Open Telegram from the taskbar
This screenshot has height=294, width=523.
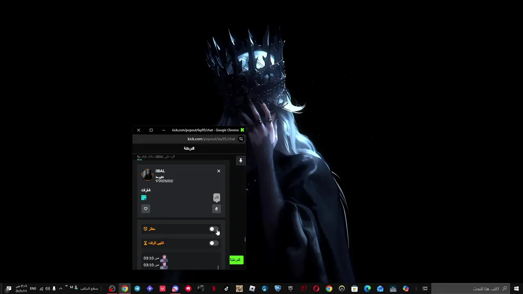pyautogui.click(x=137, y=289)
